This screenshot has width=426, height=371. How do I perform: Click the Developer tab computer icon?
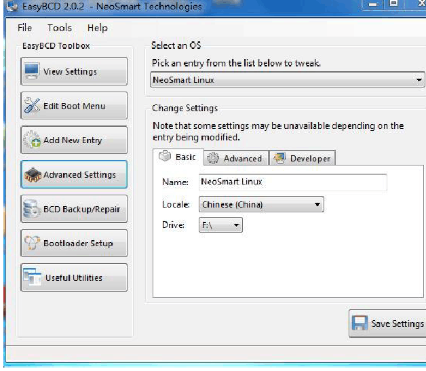click(279, 158)
